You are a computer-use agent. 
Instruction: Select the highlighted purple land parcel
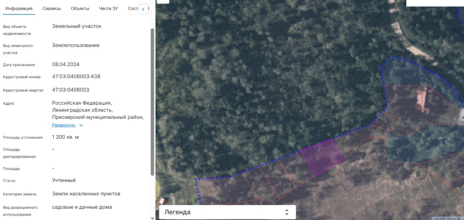pos(322,157)
